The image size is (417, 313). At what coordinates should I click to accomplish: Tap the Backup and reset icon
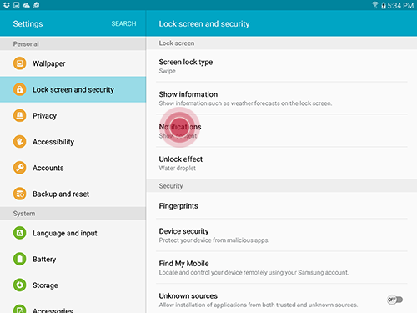coord(19,194)
